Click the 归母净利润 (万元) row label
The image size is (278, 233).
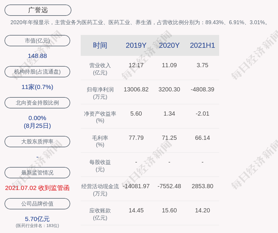[100, 93]
